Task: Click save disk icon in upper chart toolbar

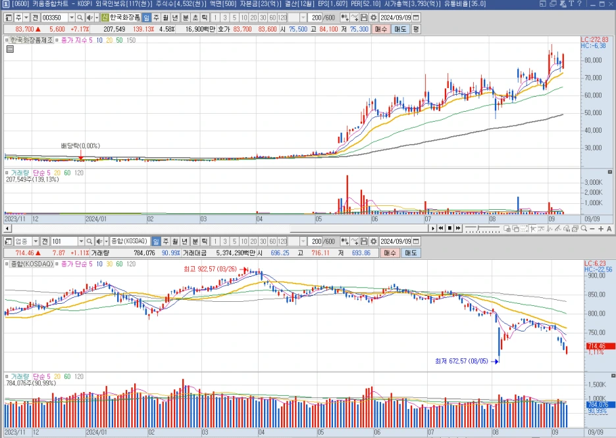Action: pyautogui.click(x=365, y=18)
